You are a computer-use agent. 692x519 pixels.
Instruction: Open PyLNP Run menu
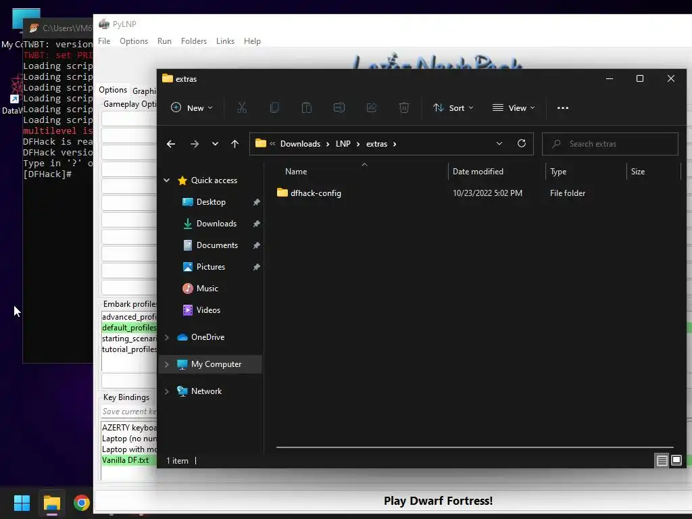coord(164,41)
